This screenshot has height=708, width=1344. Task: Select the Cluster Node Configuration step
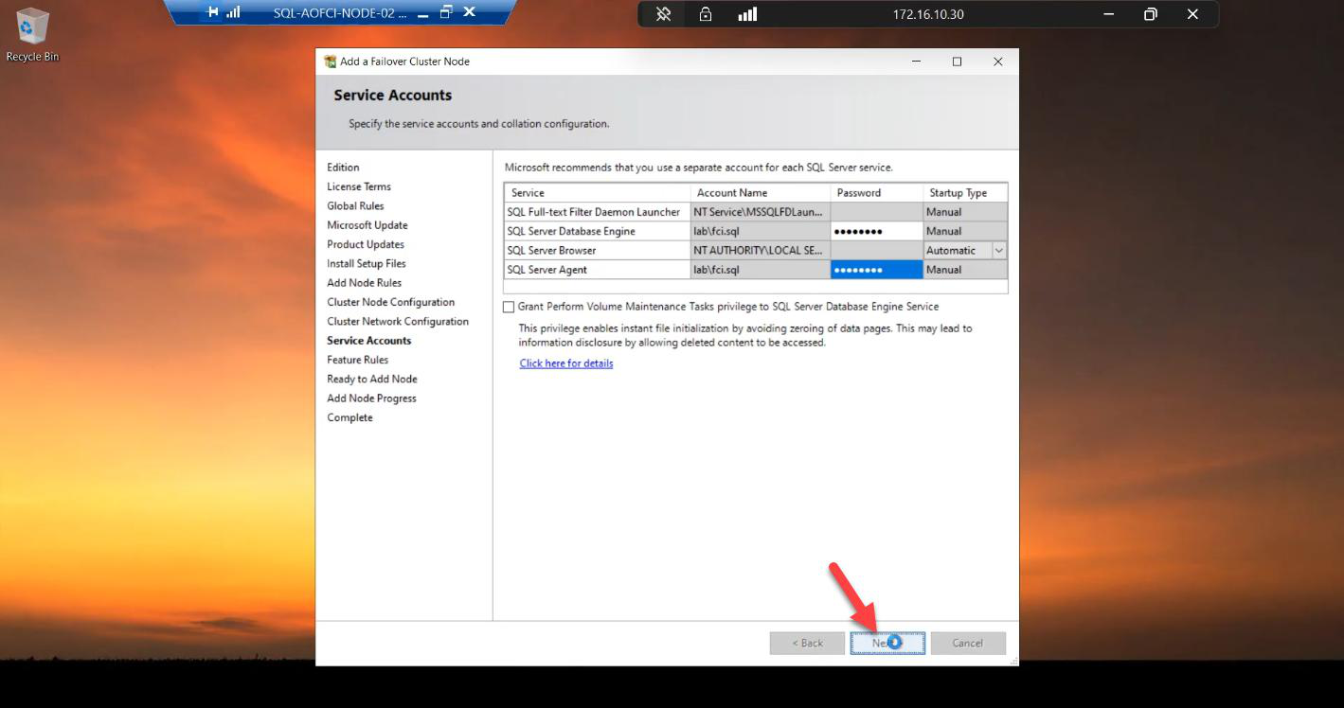(391, 302)
